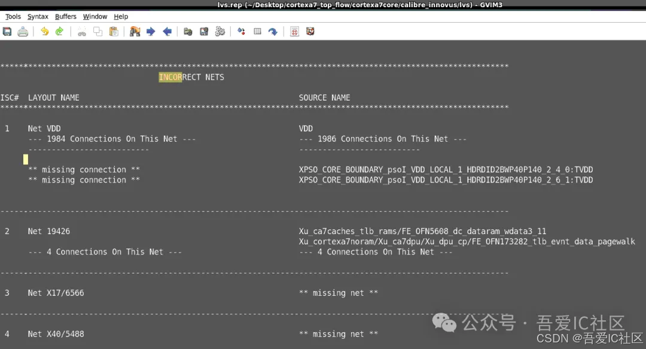This screenshot has height=349, width=646.
Task: Open the Buffers menu
Action: pyautogui.click(x=65, y=16)
